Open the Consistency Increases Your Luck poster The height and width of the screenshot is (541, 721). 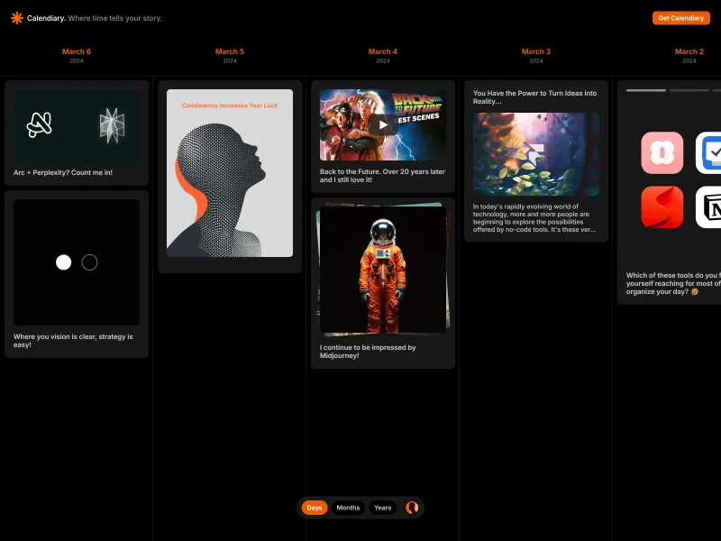(230, 173)
